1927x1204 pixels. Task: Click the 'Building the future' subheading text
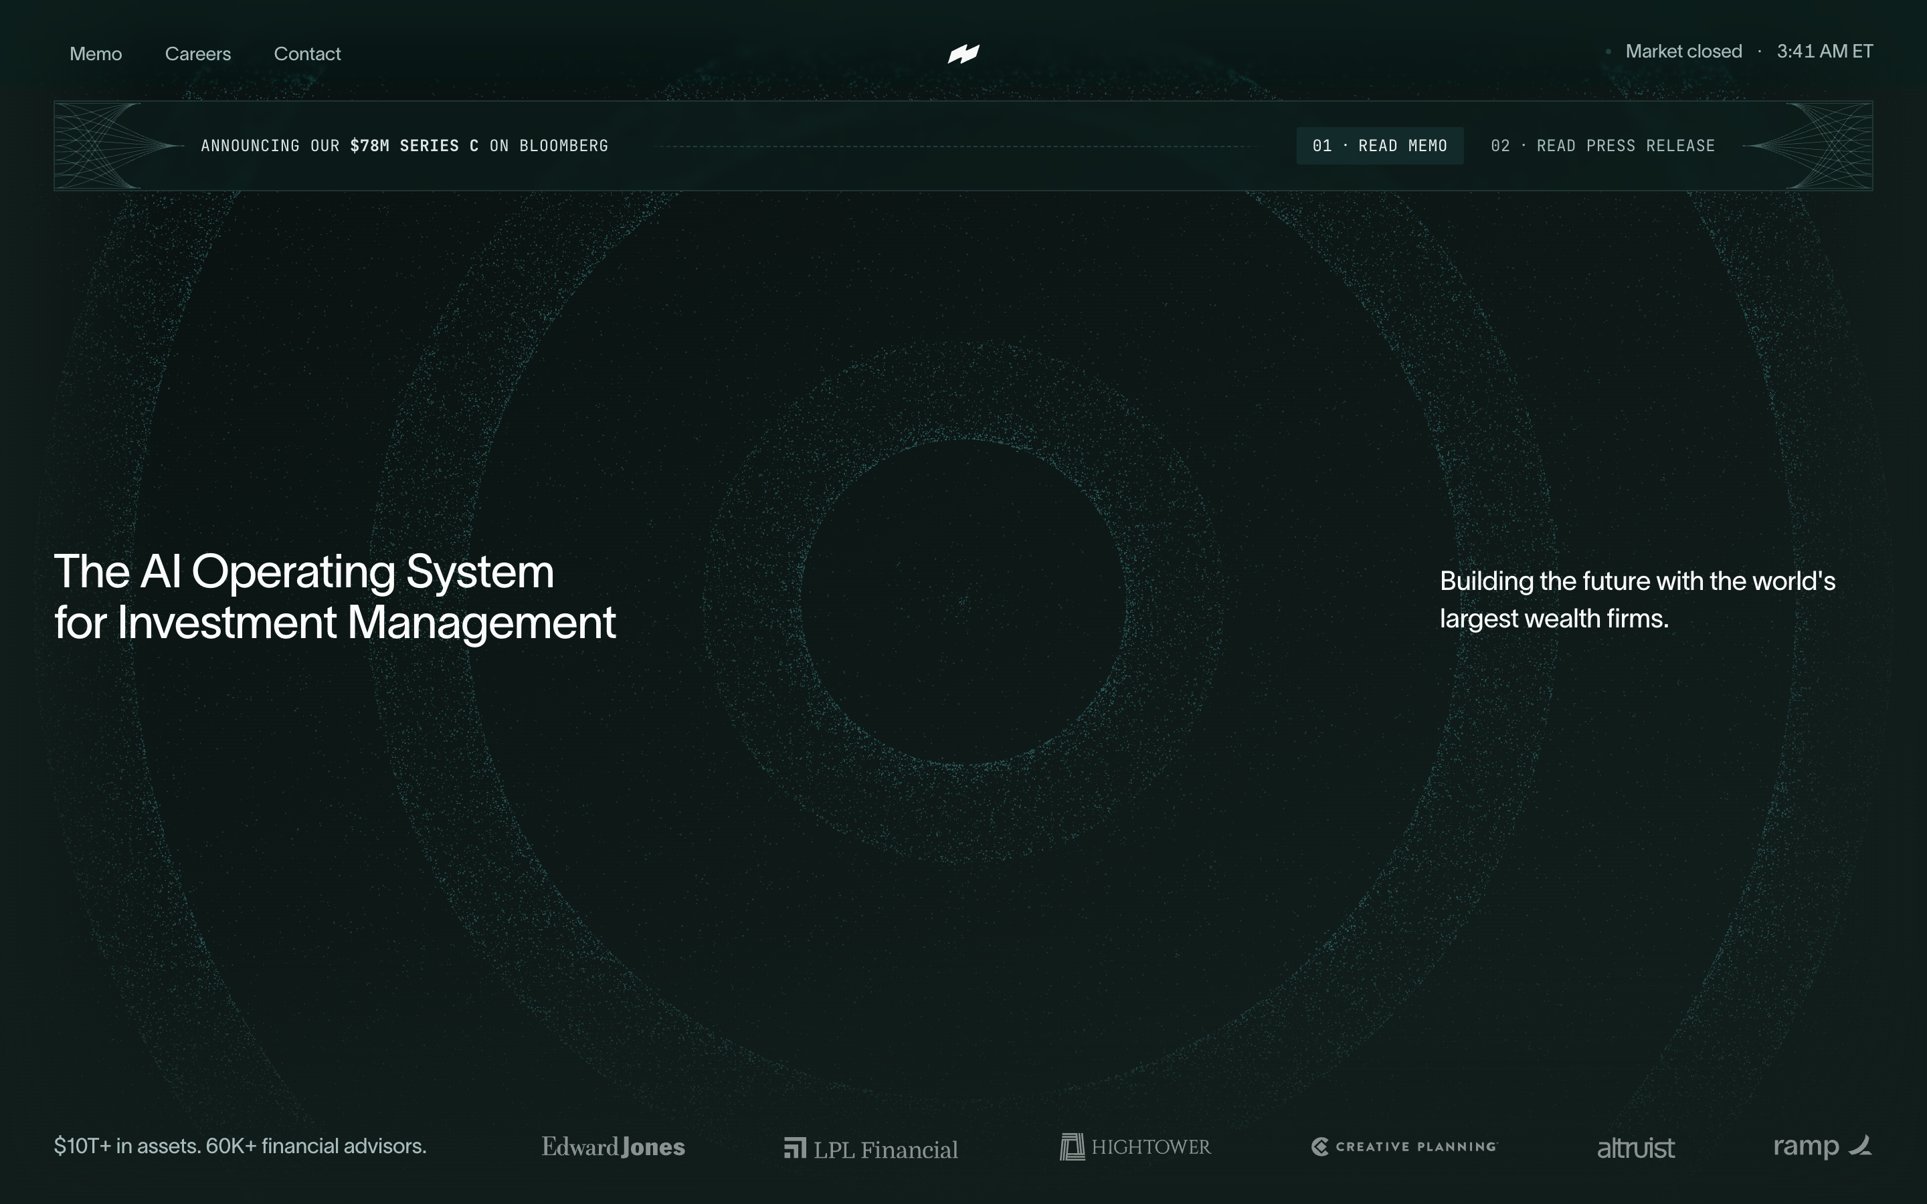pyautogui.click(x=1637, y=599)
